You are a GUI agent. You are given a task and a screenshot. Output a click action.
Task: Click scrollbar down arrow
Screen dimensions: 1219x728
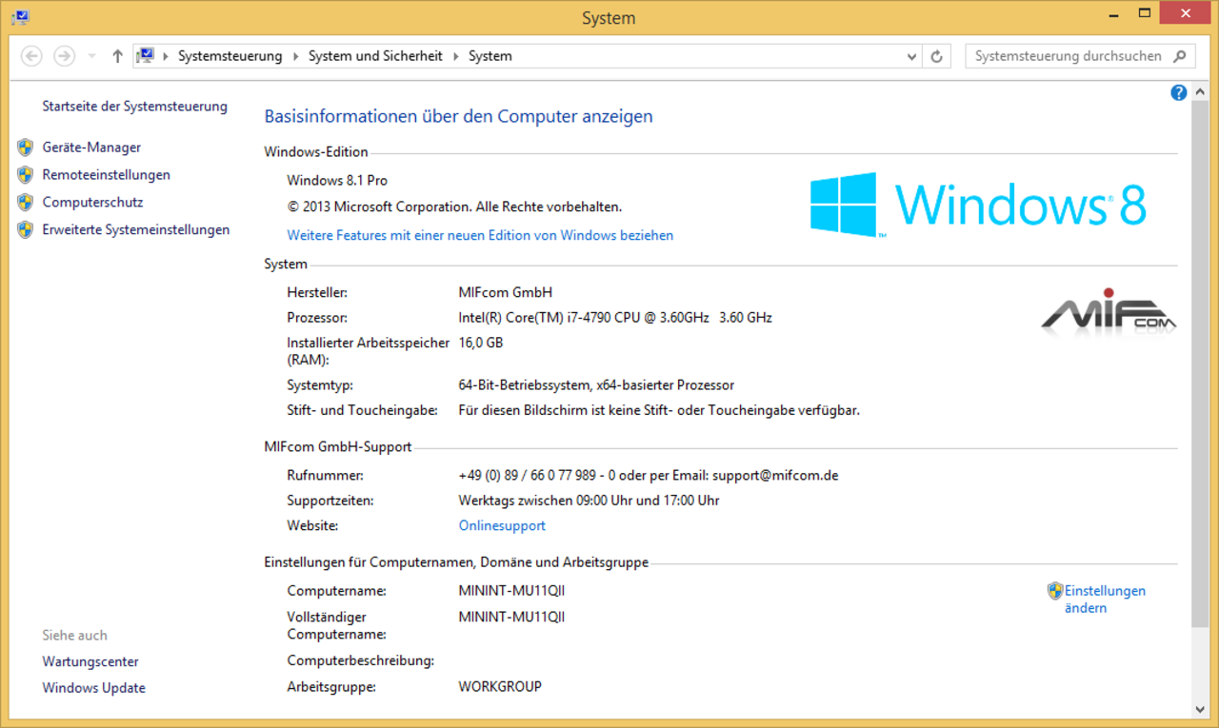tap(1200, 709)
